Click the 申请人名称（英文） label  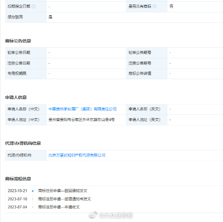[x=145, y=109]
